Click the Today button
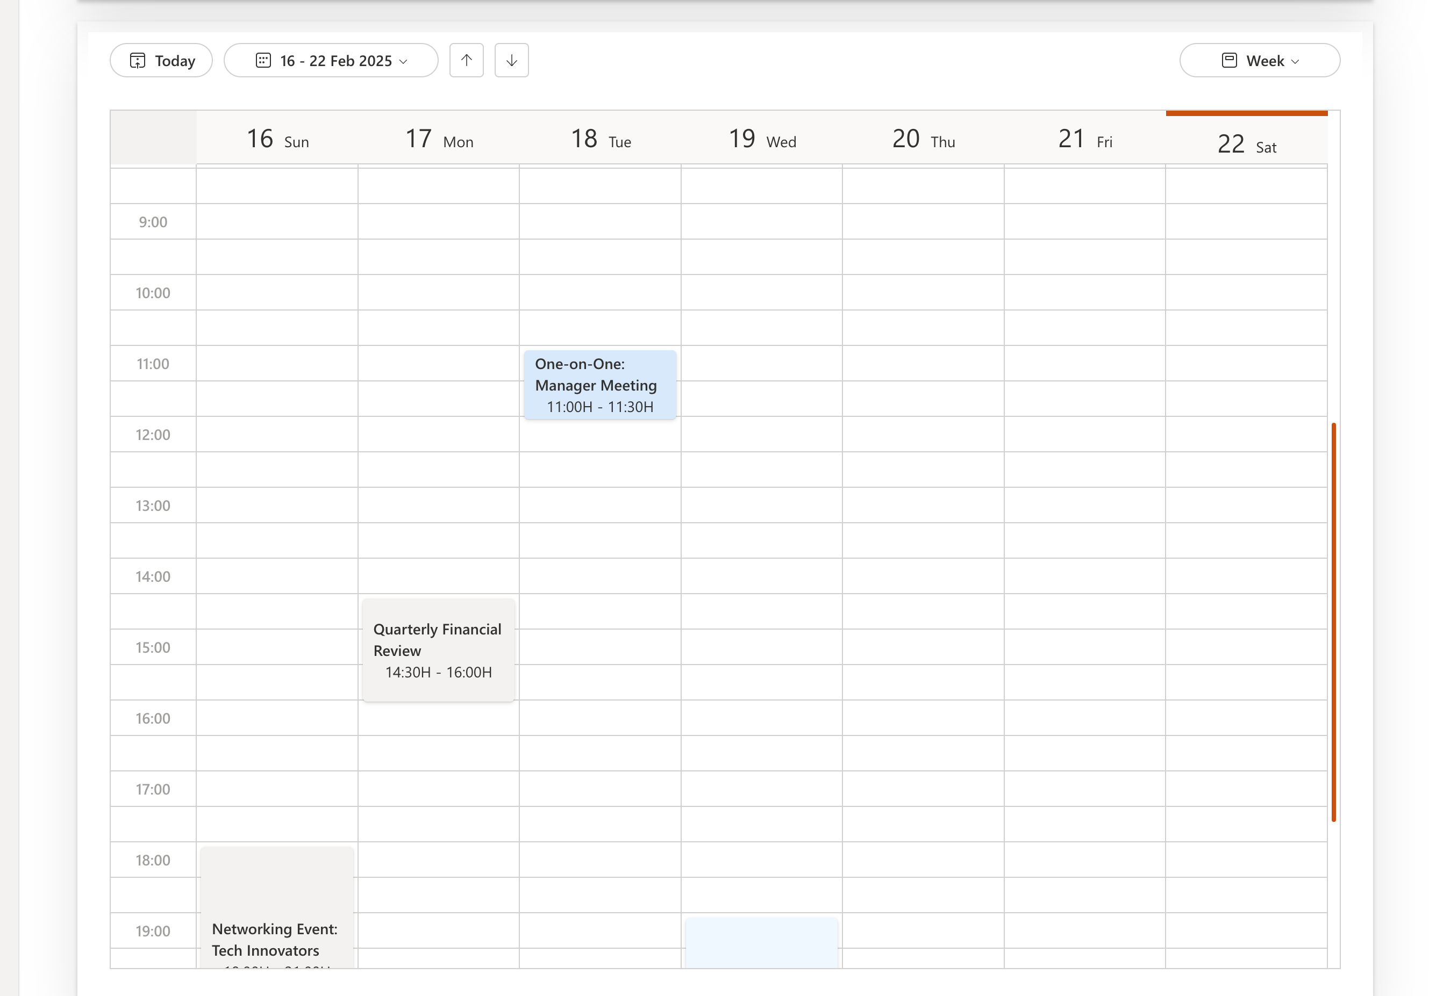Screen dimensions: 1429x996 (x=161, y=60)
